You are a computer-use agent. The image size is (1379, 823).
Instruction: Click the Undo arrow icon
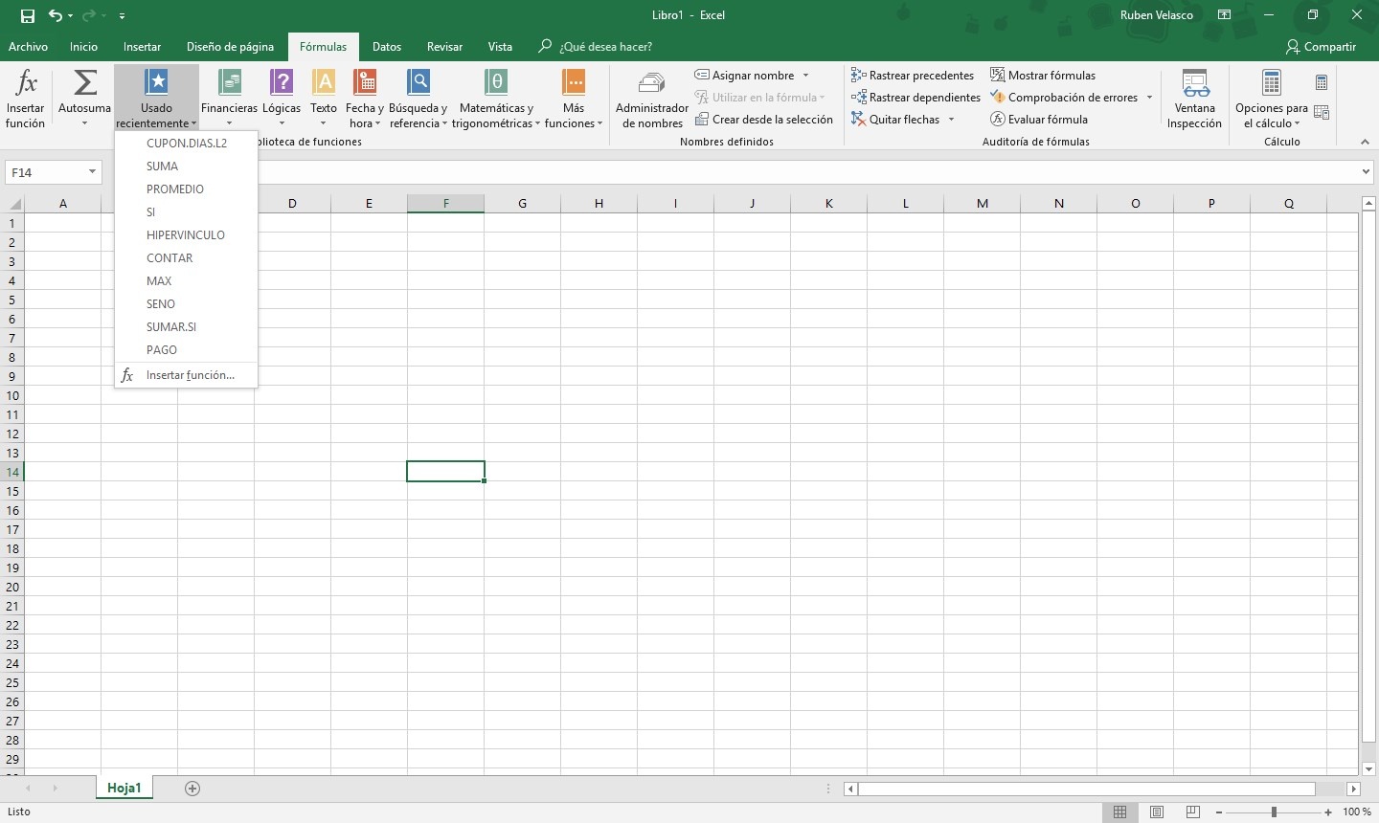(x=56, y=15)
